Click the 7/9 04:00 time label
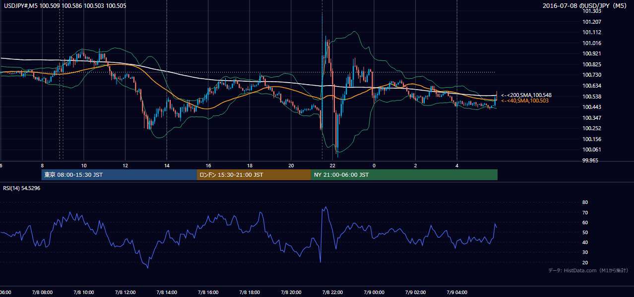The height and width of the screenshot is (297, 634). pos(457,292)
